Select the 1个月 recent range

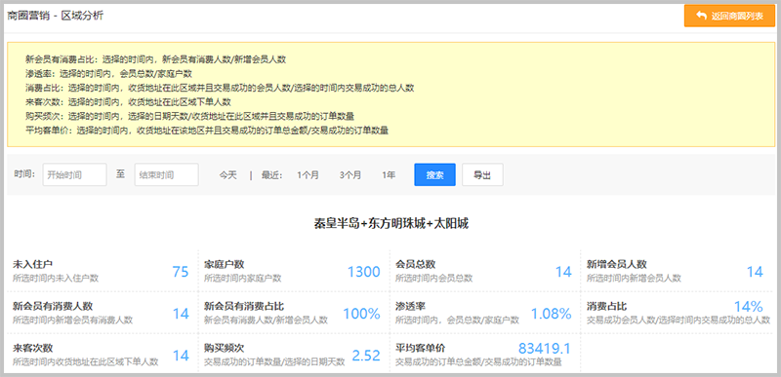point(308,174)
